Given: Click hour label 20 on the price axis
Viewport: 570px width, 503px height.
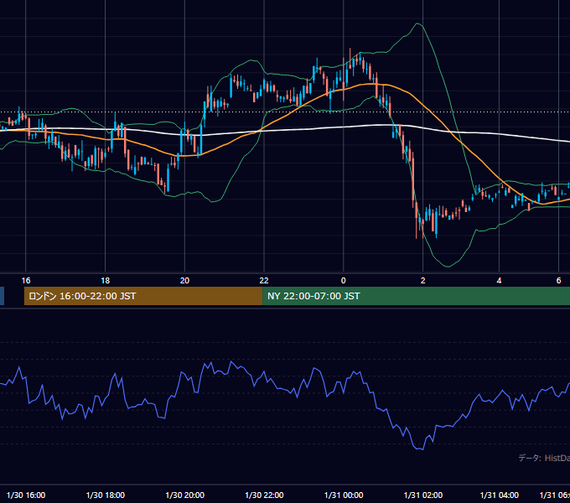Looking at the screenshot, I should [x=184, y=281].
